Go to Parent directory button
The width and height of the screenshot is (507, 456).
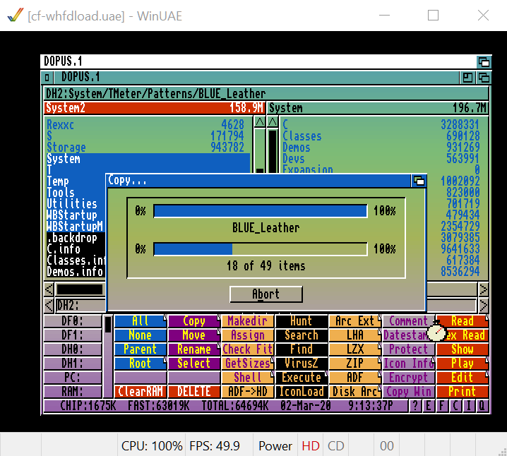(x=141, y=349)
